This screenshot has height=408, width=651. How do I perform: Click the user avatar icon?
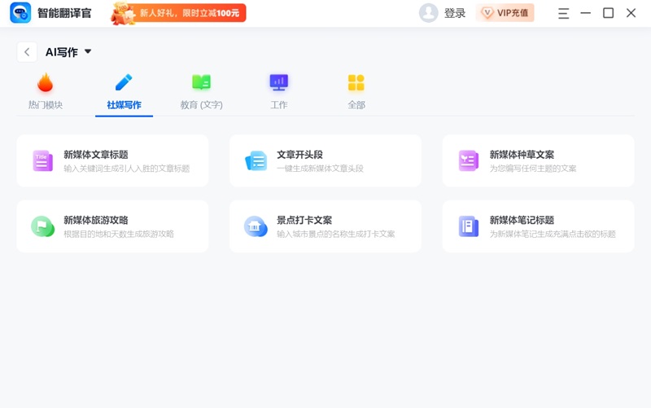tap(429, 13)
